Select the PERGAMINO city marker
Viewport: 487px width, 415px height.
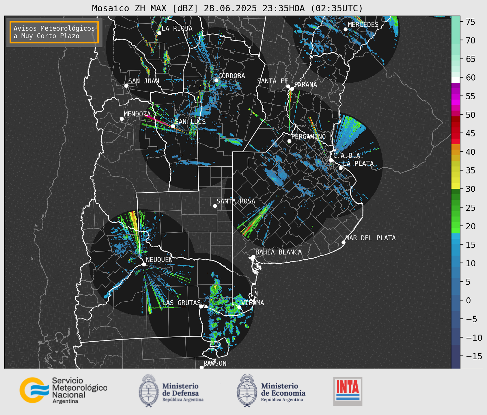point(289,141)
